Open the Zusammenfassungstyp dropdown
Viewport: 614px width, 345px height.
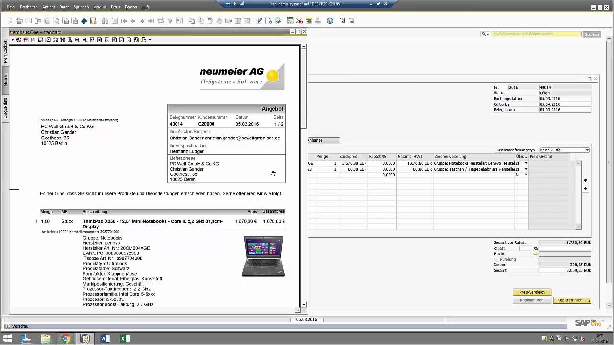pos(587,150)
